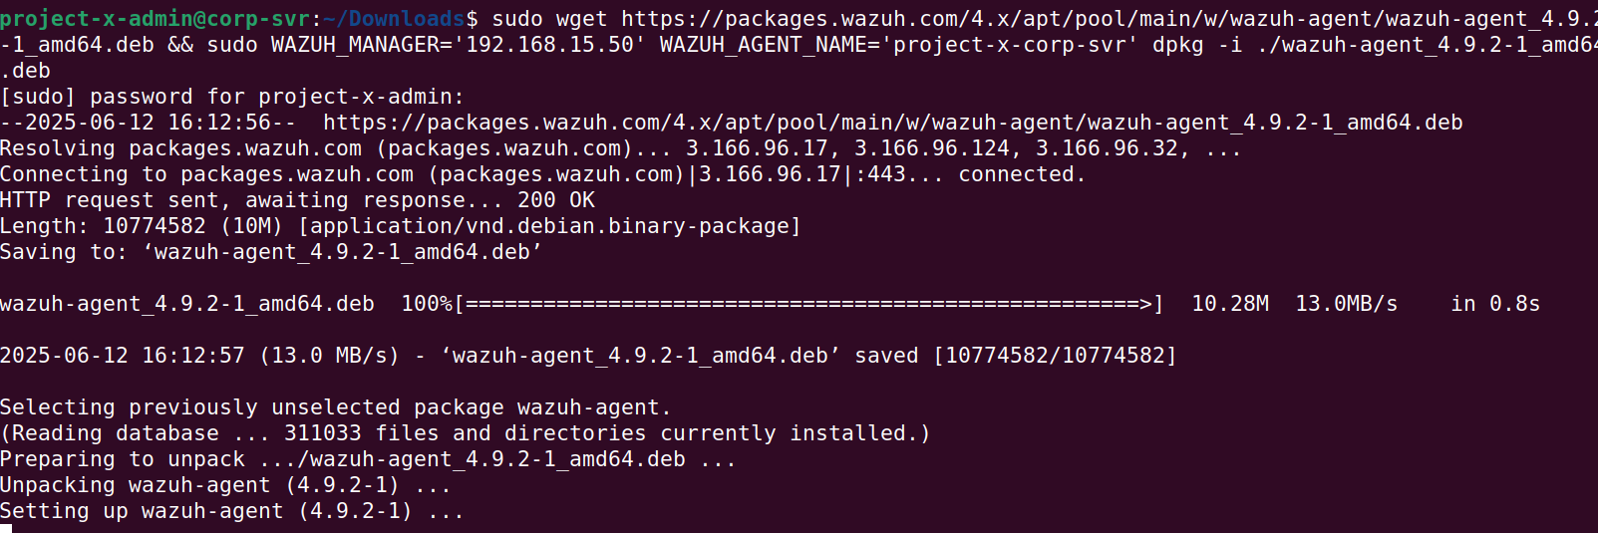Viewport: 1598px width, 533px height.
Task: Click the project-x-admin@corp-svr prompt text
Action: click(x=155, y=19)
